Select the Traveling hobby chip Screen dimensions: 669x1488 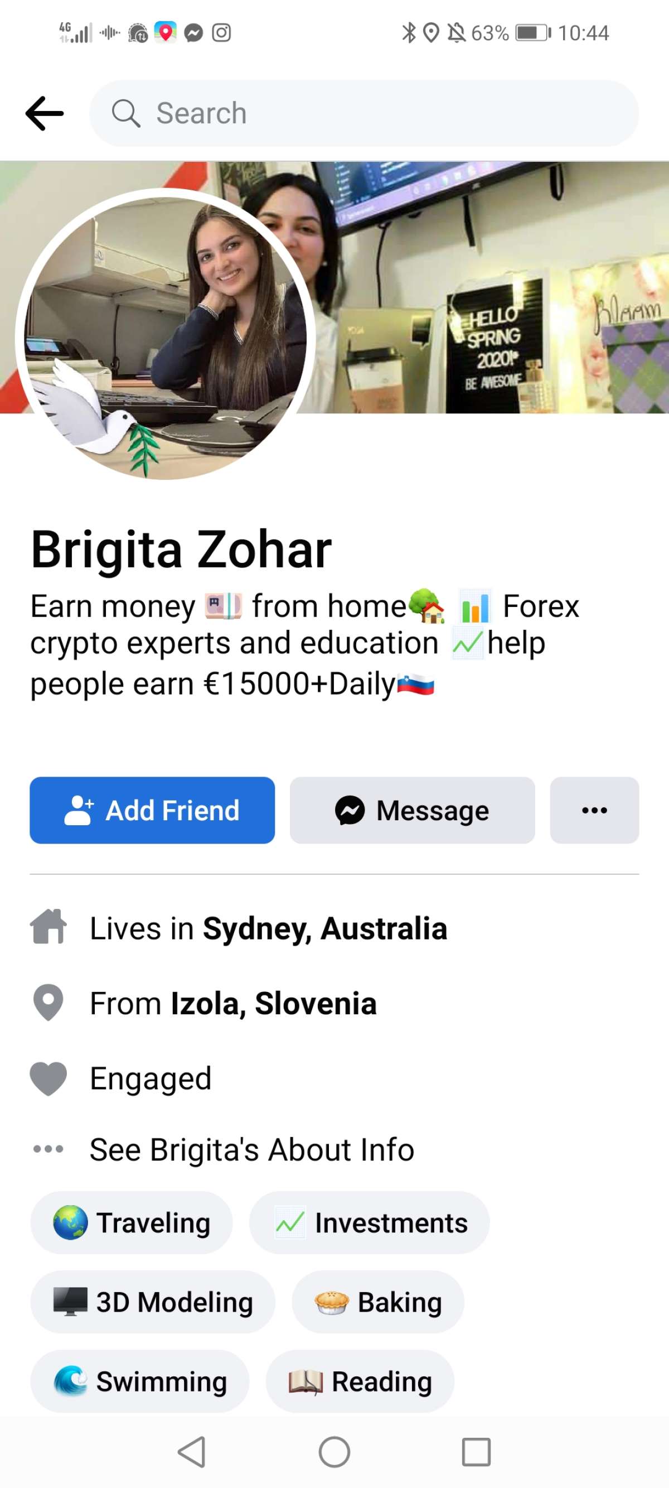132,1222
